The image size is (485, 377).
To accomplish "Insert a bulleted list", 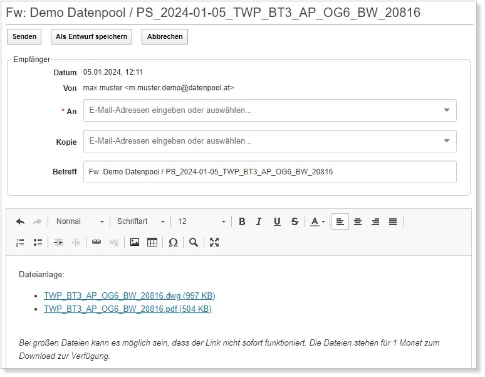I will tap(38, 242).
